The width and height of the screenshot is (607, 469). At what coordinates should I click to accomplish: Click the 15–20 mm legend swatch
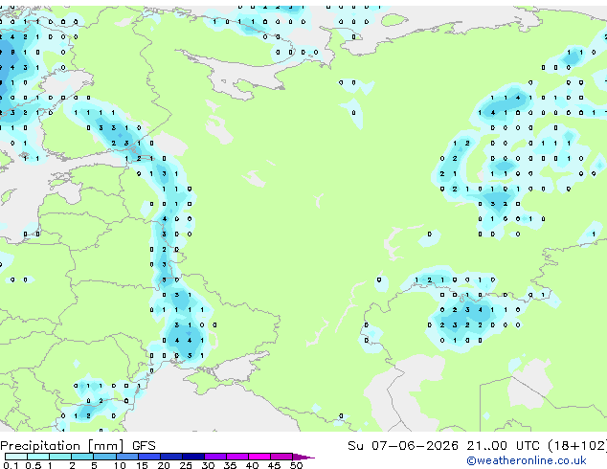pos(148,457)
